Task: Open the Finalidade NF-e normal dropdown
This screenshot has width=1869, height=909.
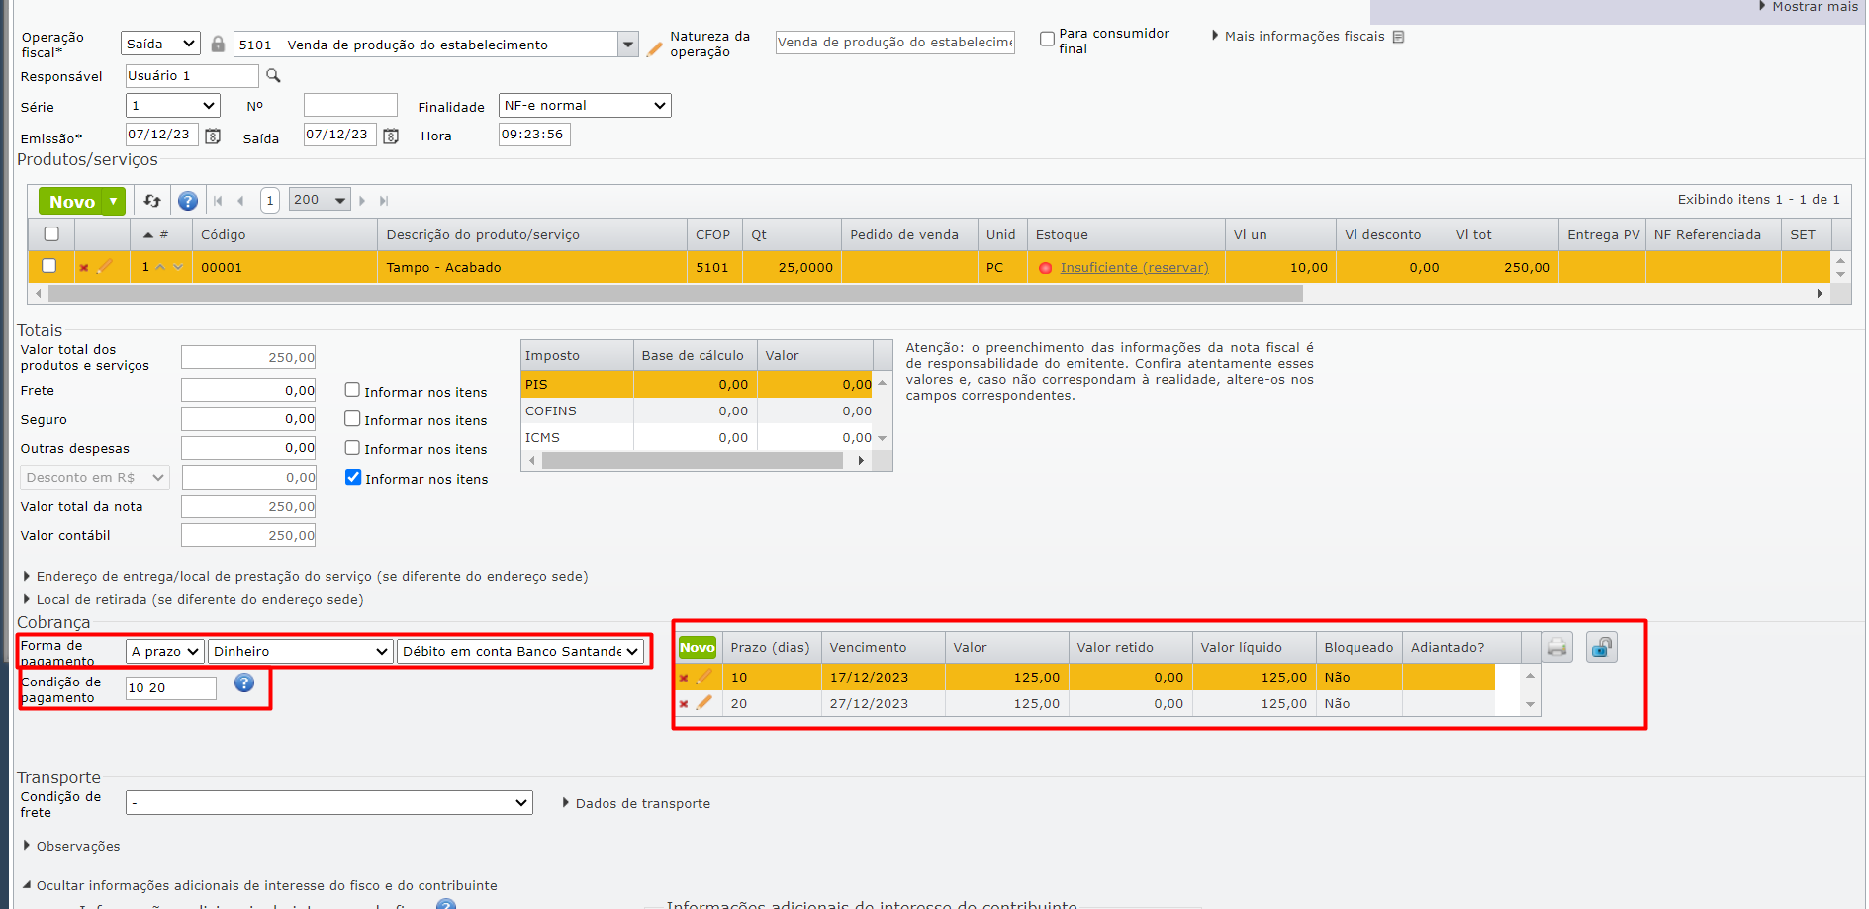Action: pos(584,106)
